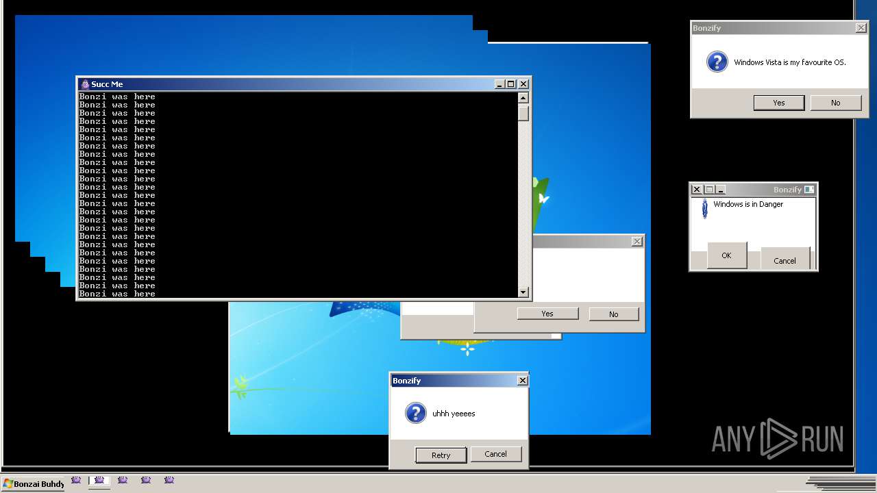The height and width of the screenshot is (493, 877).
Task: Click the 'Windows is in Danger' message text
Action: coord(748,204)
